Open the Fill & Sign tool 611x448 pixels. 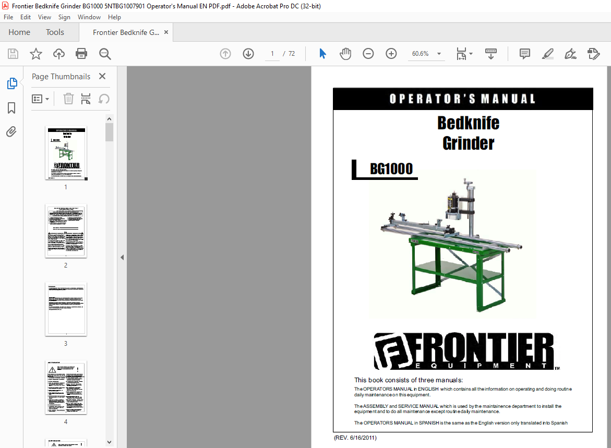coord(570,54)
